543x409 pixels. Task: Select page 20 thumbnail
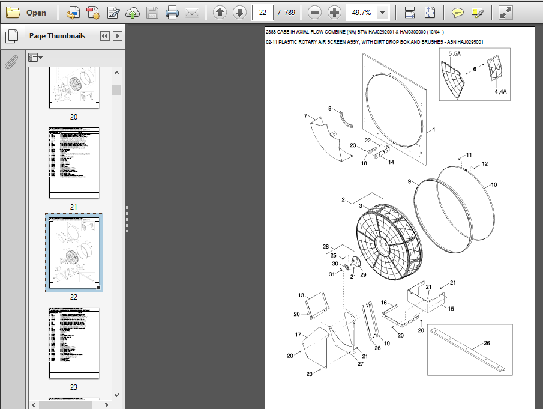tap(74, 88)
